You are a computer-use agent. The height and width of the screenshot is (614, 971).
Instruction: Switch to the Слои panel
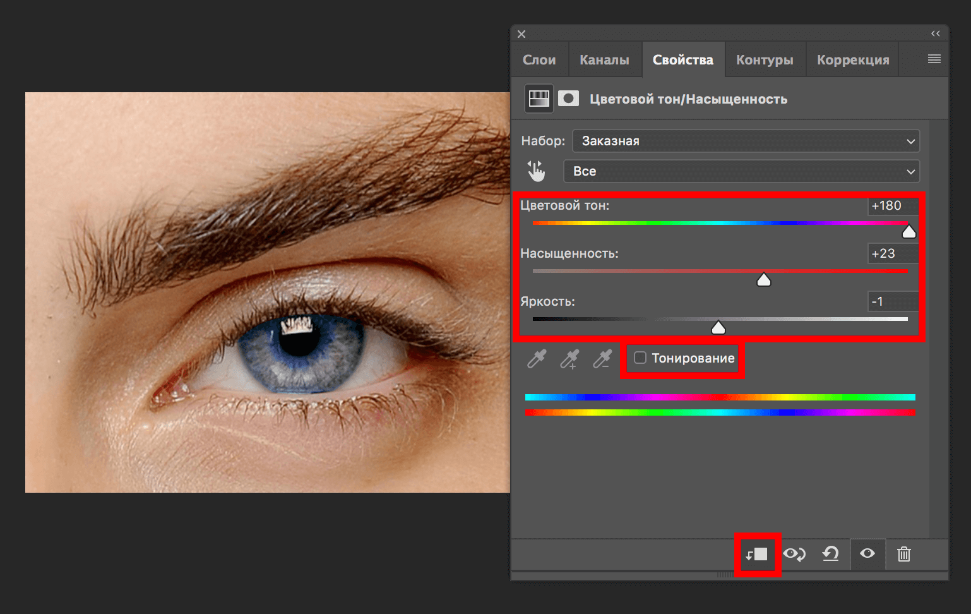point(539,59)
